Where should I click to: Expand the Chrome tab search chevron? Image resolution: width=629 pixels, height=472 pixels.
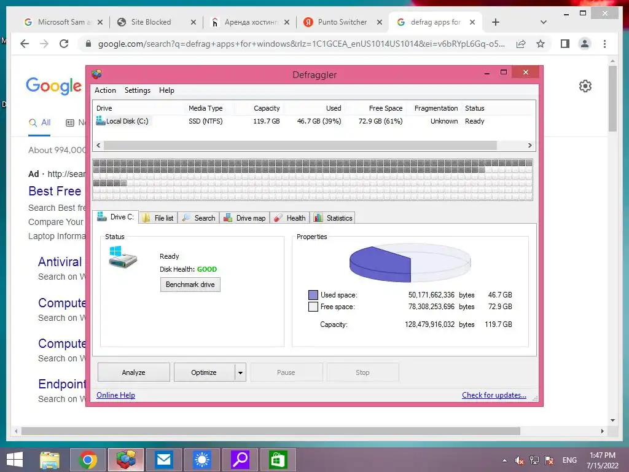point(544,22)
